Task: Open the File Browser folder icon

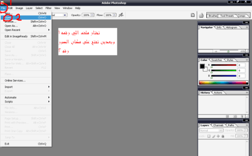Action: 201,15
